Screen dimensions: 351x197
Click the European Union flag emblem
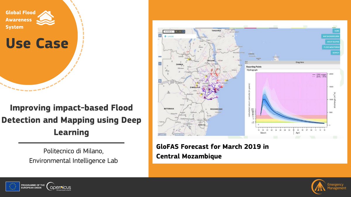coord(13,186)
